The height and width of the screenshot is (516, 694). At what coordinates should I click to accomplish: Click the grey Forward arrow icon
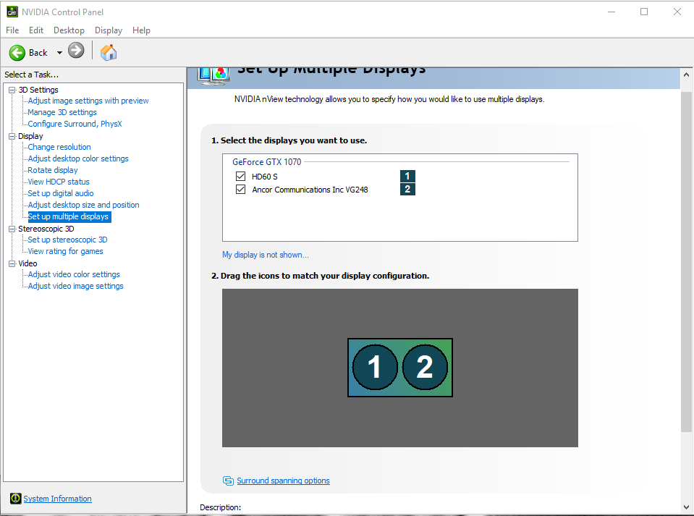point(76,51)
